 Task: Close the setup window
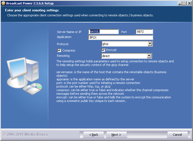(x=189, y=3)
